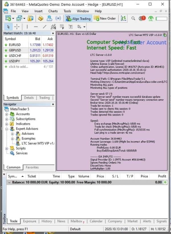Open the New Chart dropdown arrow
Screen dimensions: 171x234
(13, 19)
